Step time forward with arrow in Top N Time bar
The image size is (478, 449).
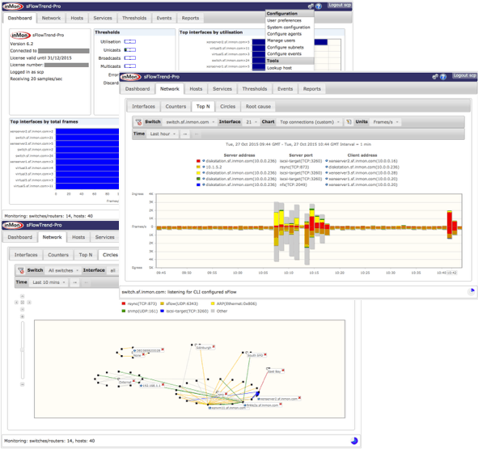185,134
